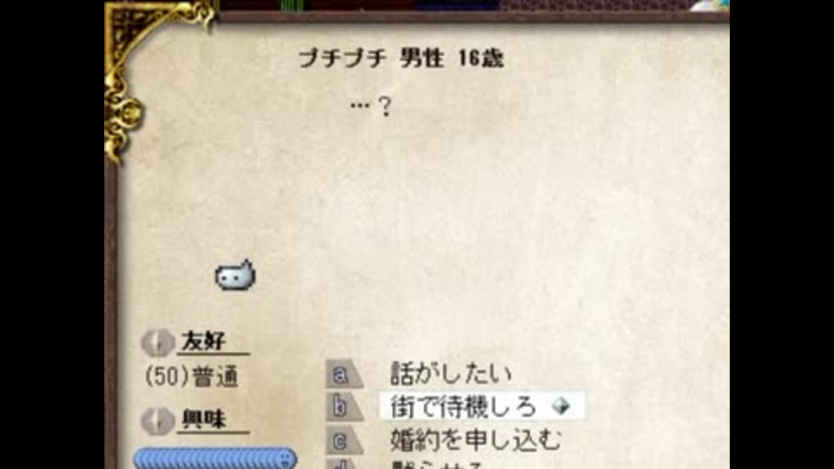Click the '…?' dialogue message text
This screenshot has width=834, height=469.
tap(371, 106)
